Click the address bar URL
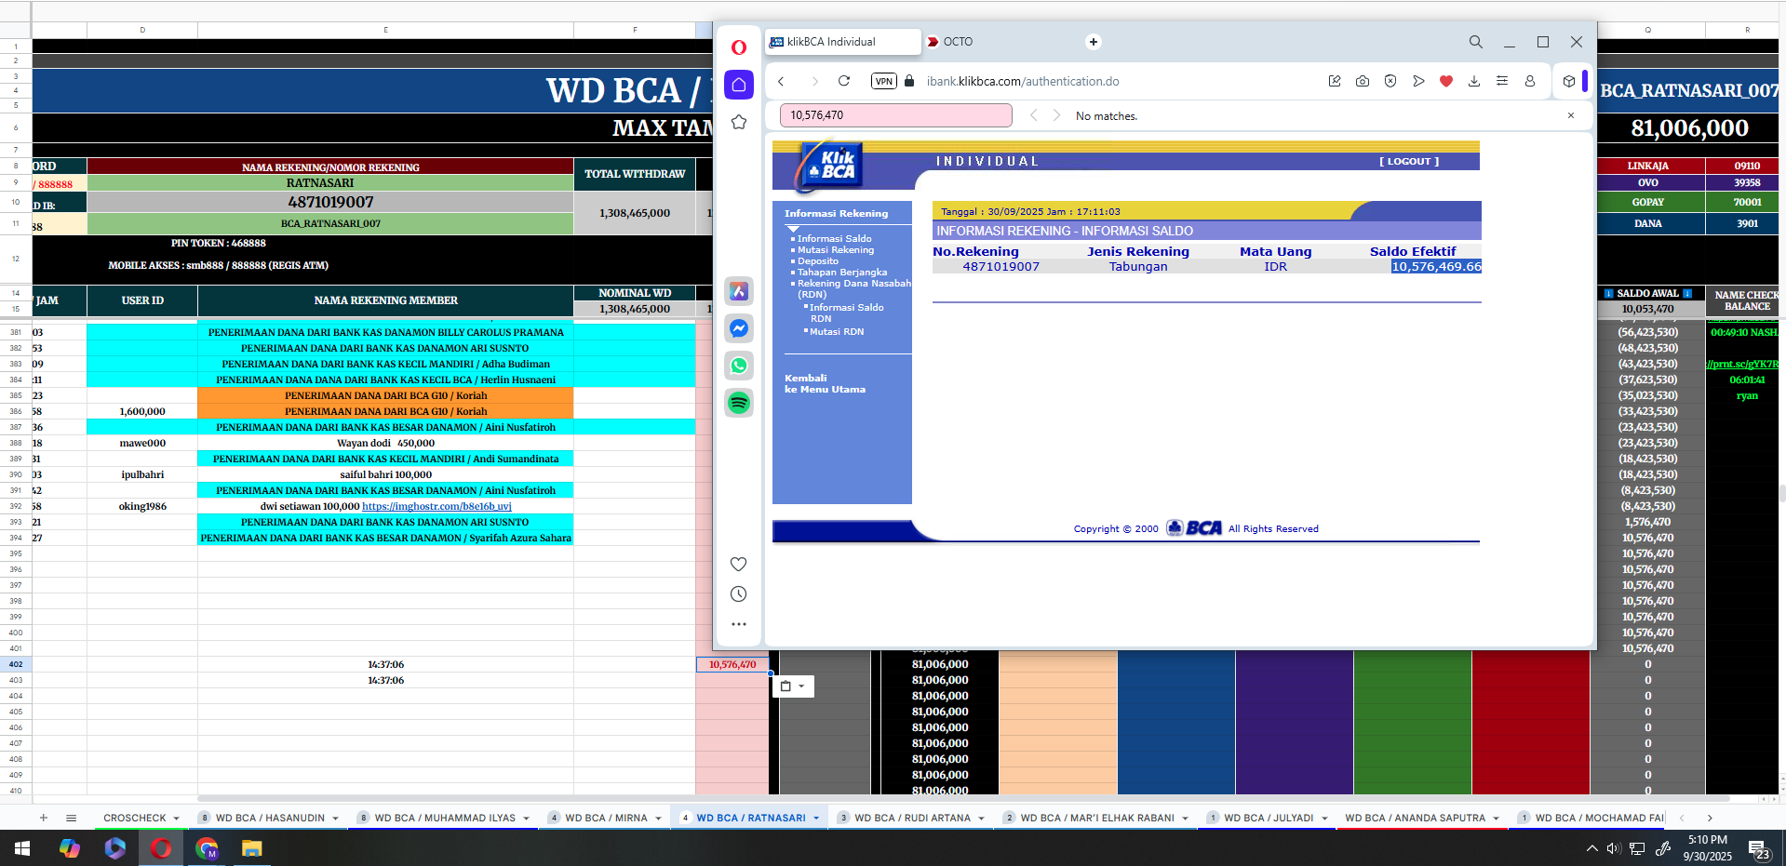Viewport: 1786px width, 866px height. coord(1023,81)
